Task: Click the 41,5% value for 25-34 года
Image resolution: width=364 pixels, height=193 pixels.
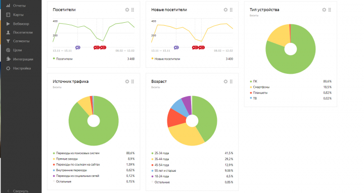Action: click(x=229, y=153)
